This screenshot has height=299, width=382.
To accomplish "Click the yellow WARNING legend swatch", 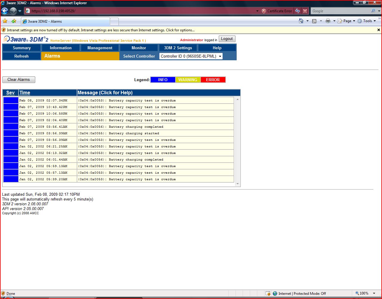I will 188,80.
